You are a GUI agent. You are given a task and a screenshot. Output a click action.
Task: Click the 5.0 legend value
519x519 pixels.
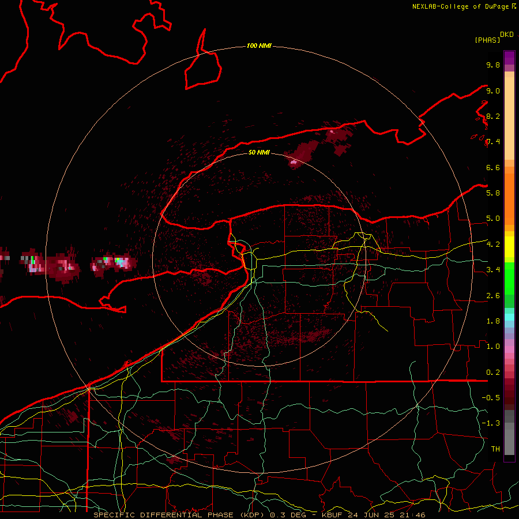[493, 219]
